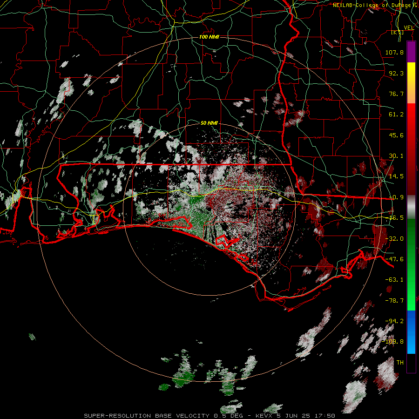Click the -32.0 velocity scale value

[x=394, y=239]
